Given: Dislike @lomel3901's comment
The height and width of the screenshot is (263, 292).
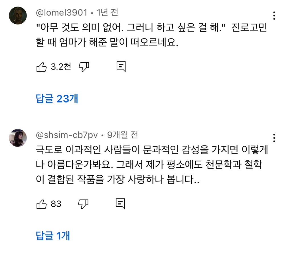Looking at the screenshot, I should tap(84, 66).
